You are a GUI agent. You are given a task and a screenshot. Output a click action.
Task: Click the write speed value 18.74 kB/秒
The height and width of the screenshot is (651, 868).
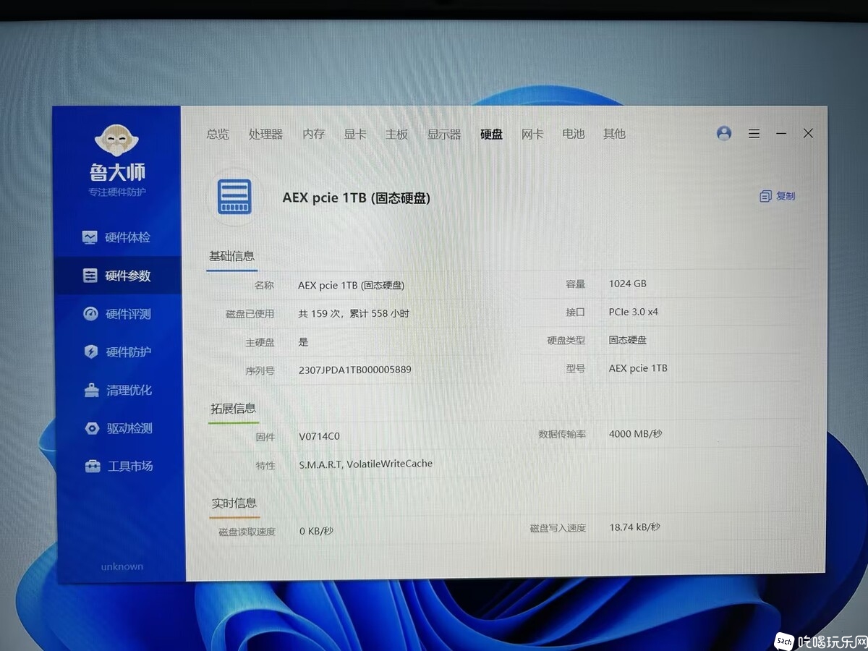634,527
